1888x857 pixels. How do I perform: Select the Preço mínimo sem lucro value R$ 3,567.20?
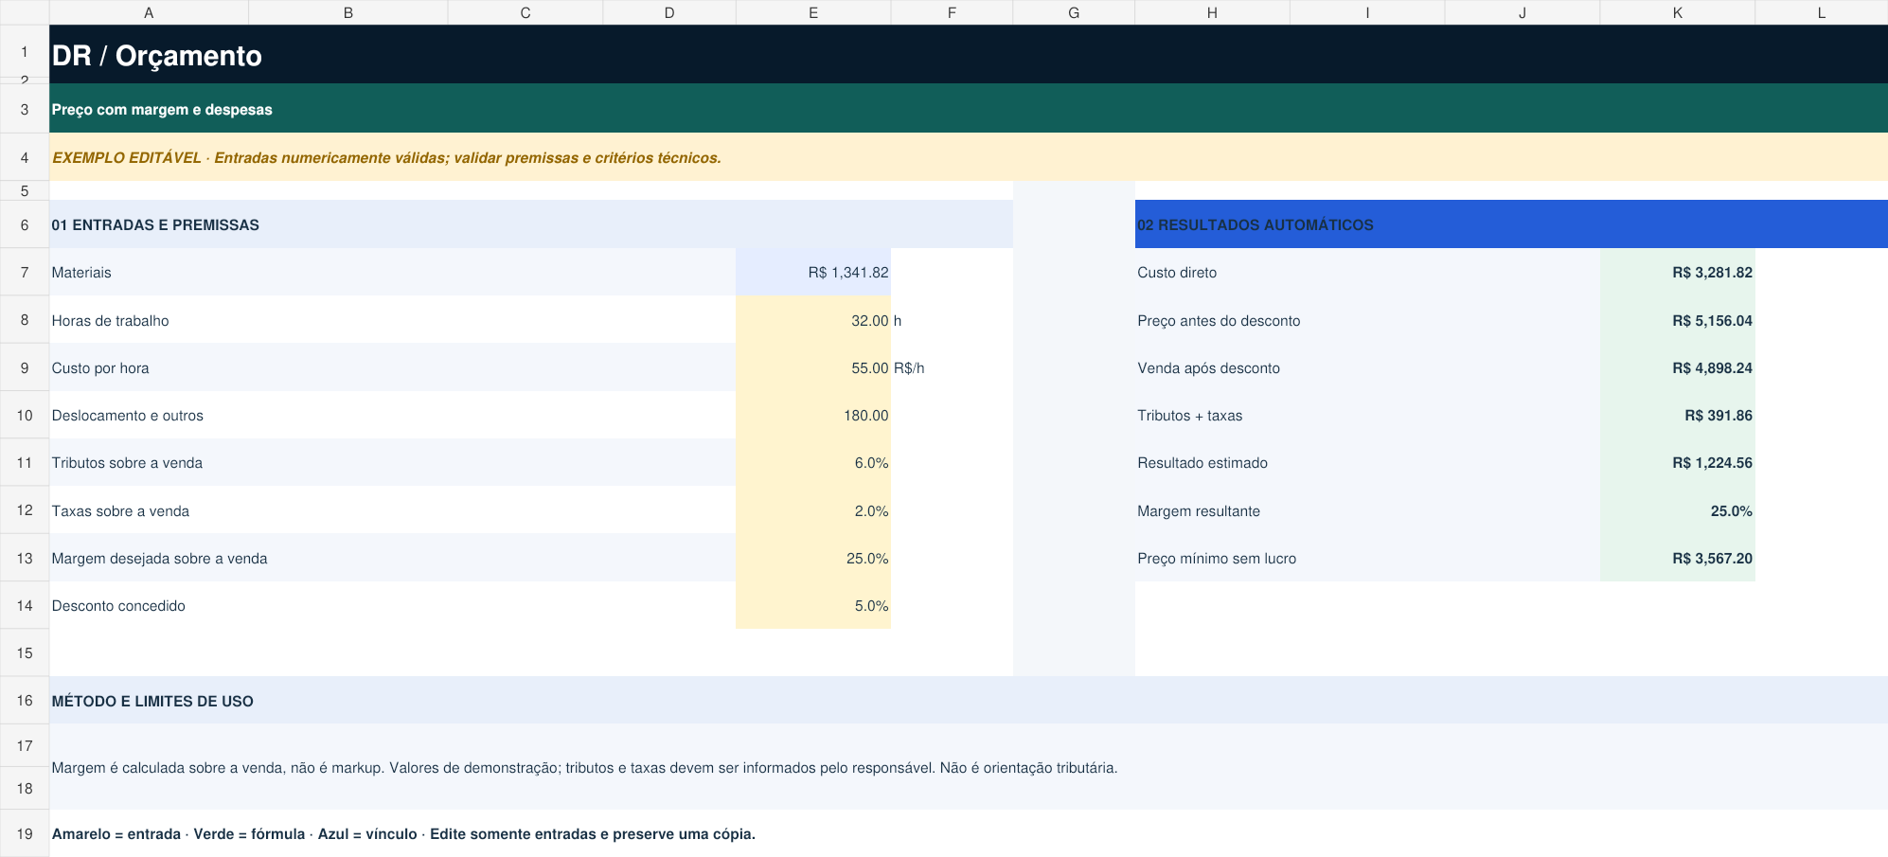1677,558
